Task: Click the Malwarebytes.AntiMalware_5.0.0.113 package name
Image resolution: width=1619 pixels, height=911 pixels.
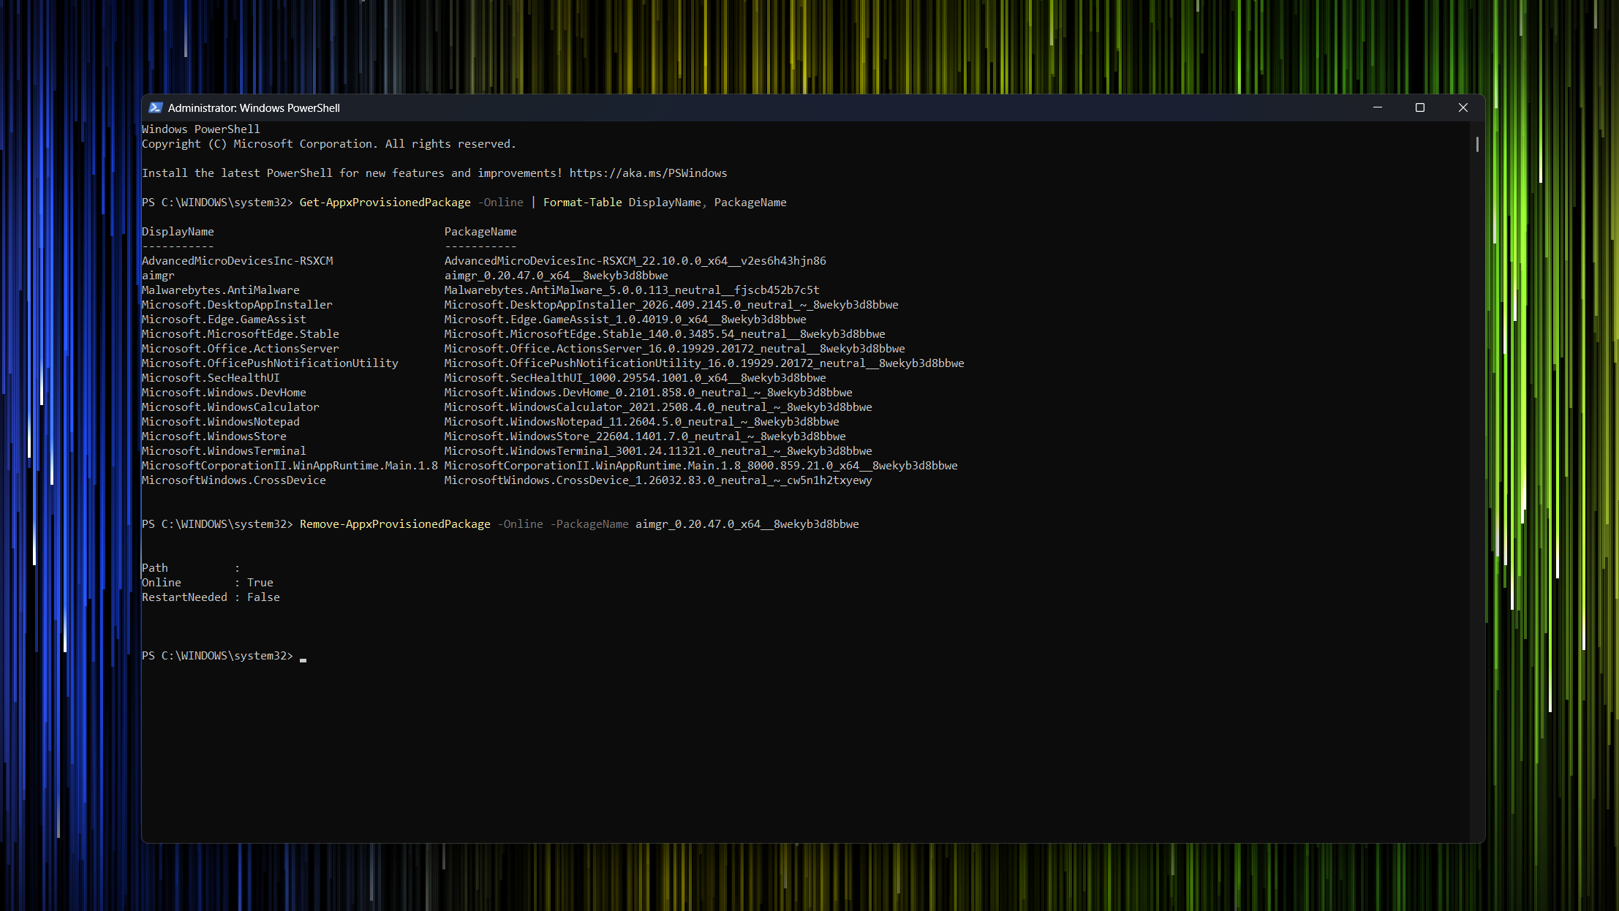Action: click(632, 290)
